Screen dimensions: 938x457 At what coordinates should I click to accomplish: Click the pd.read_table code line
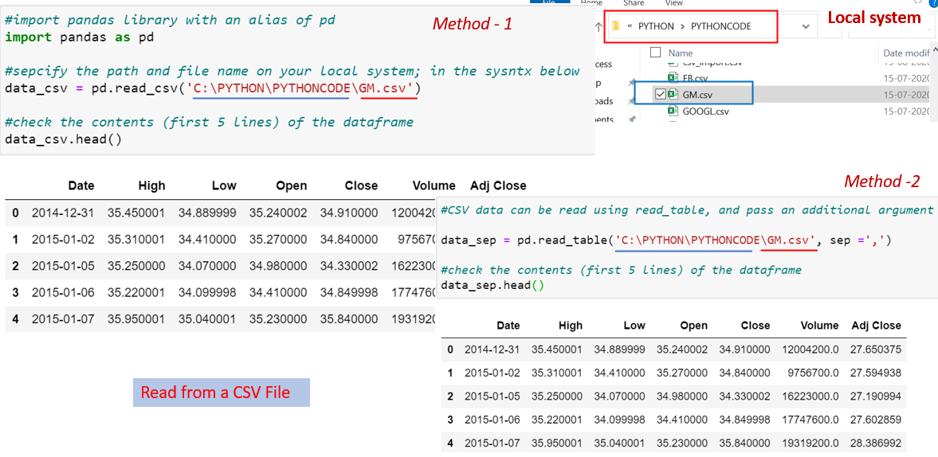point(665,240)
